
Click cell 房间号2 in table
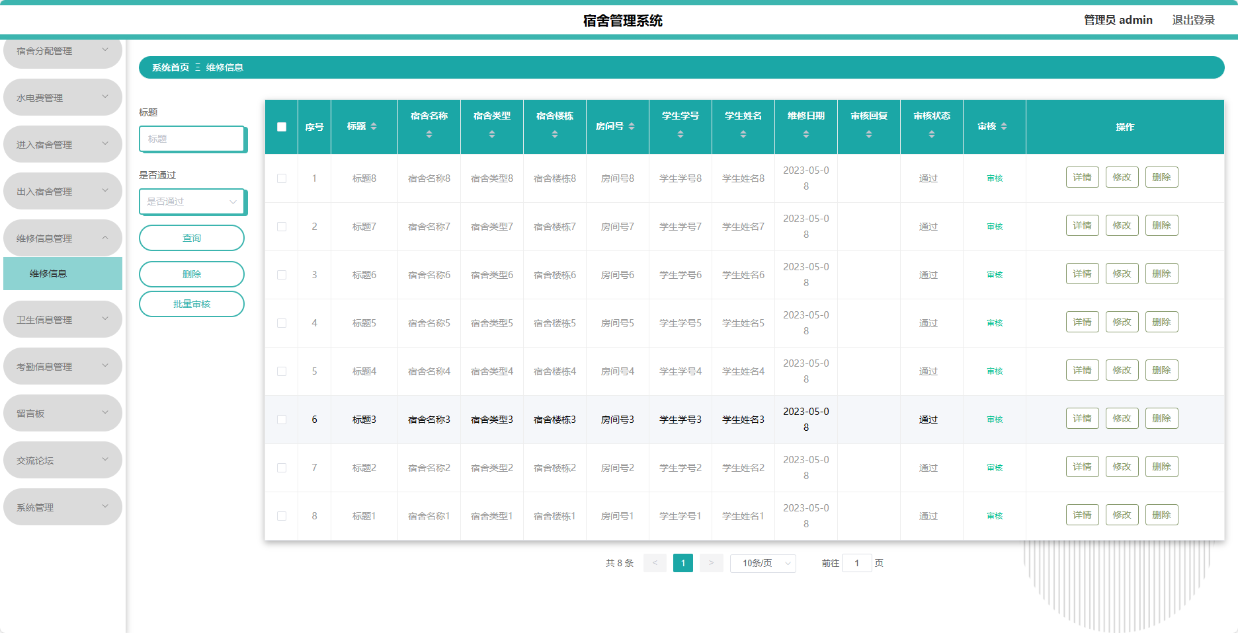coord(618,468)
